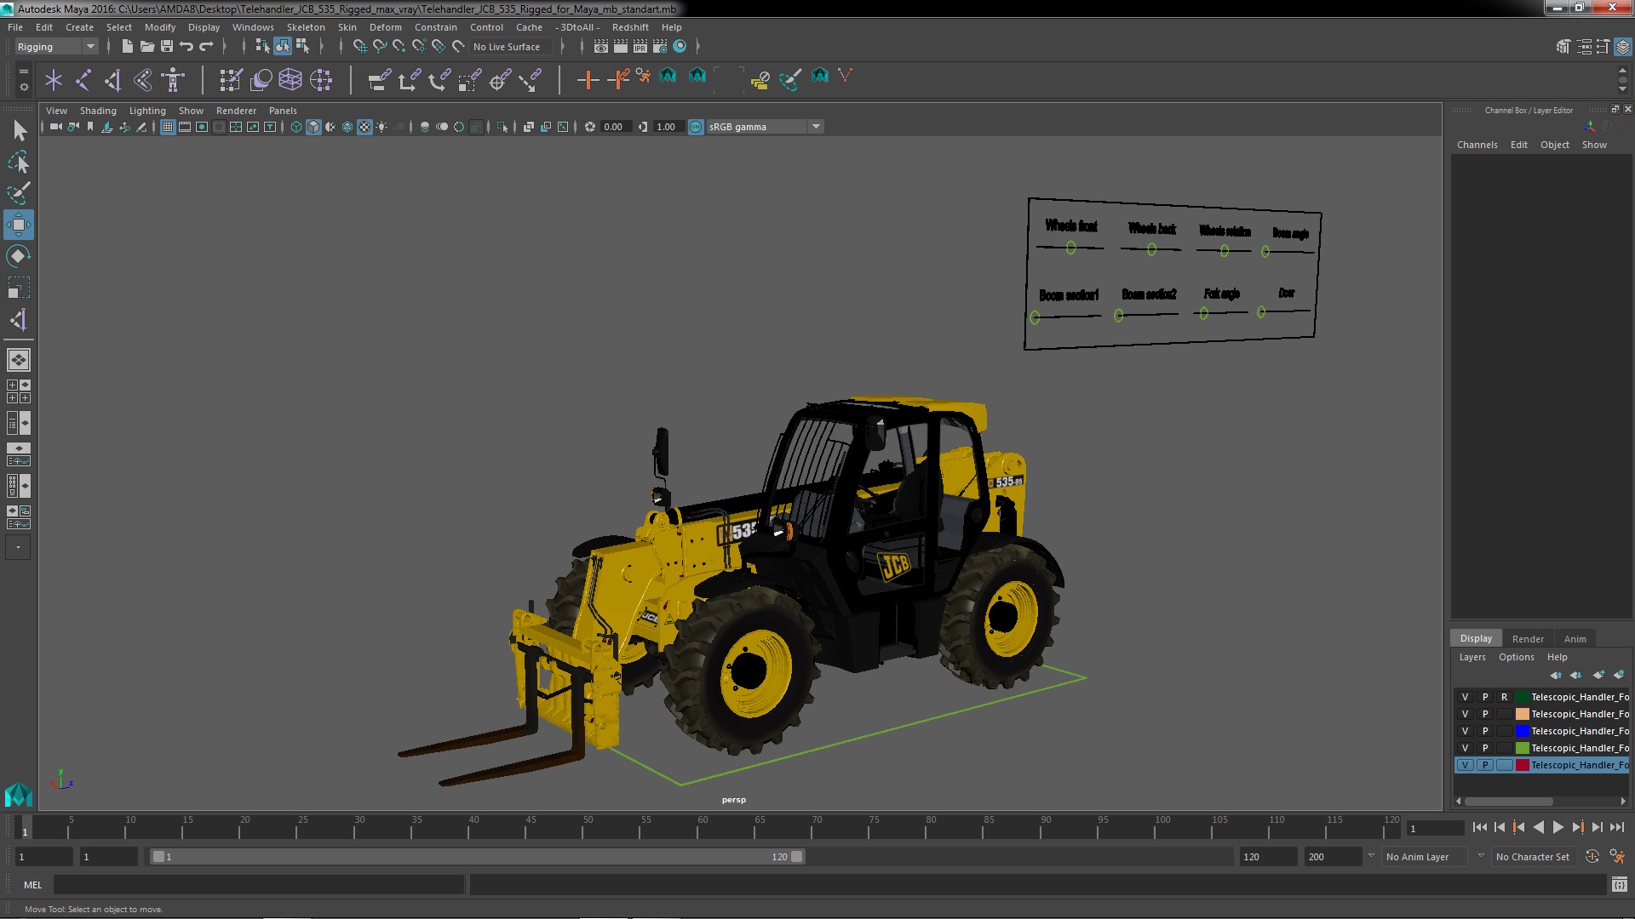The height and width of the screenshot is (919, 1635).
Task: Click the Human IK skeleton shelf icon
Action: [174, 80]
